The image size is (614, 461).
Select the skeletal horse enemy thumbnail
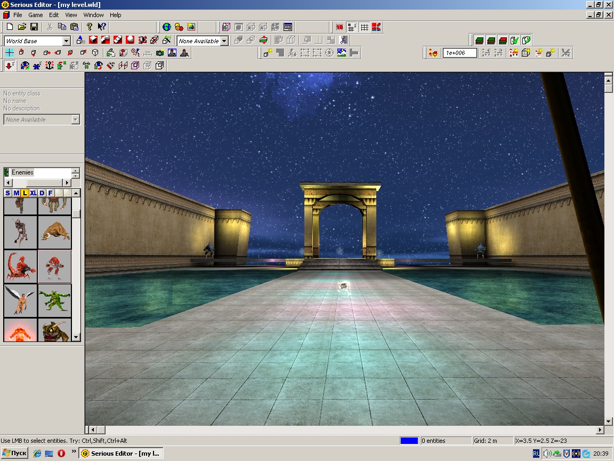click(20, 233)
